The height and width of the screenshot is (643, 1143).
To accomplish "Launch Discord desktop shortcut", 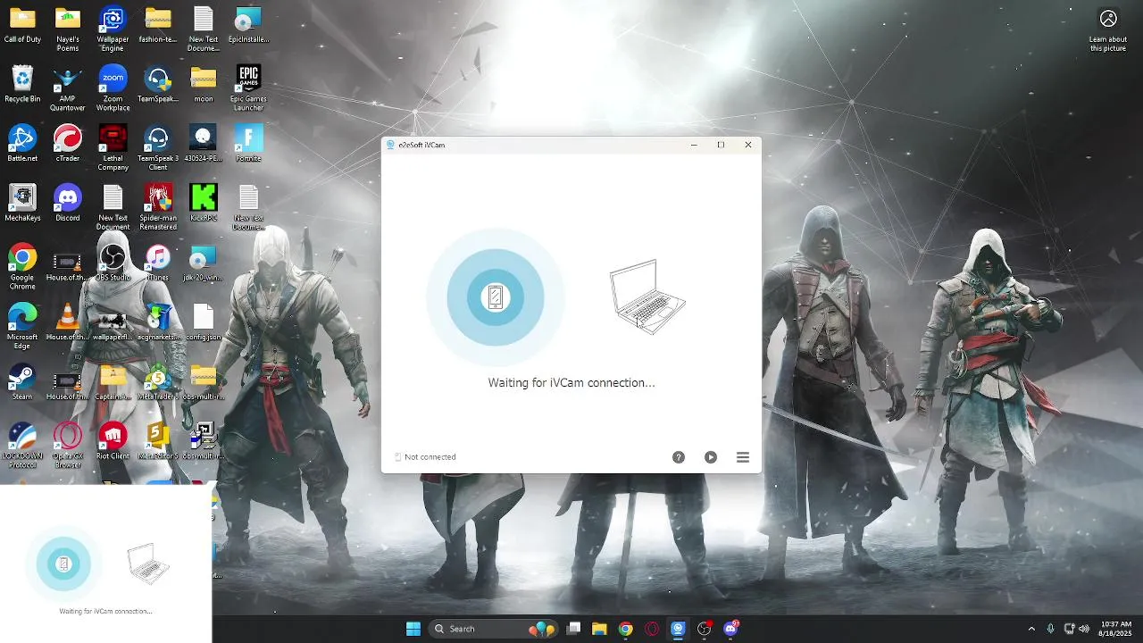I will coord(68,204).
